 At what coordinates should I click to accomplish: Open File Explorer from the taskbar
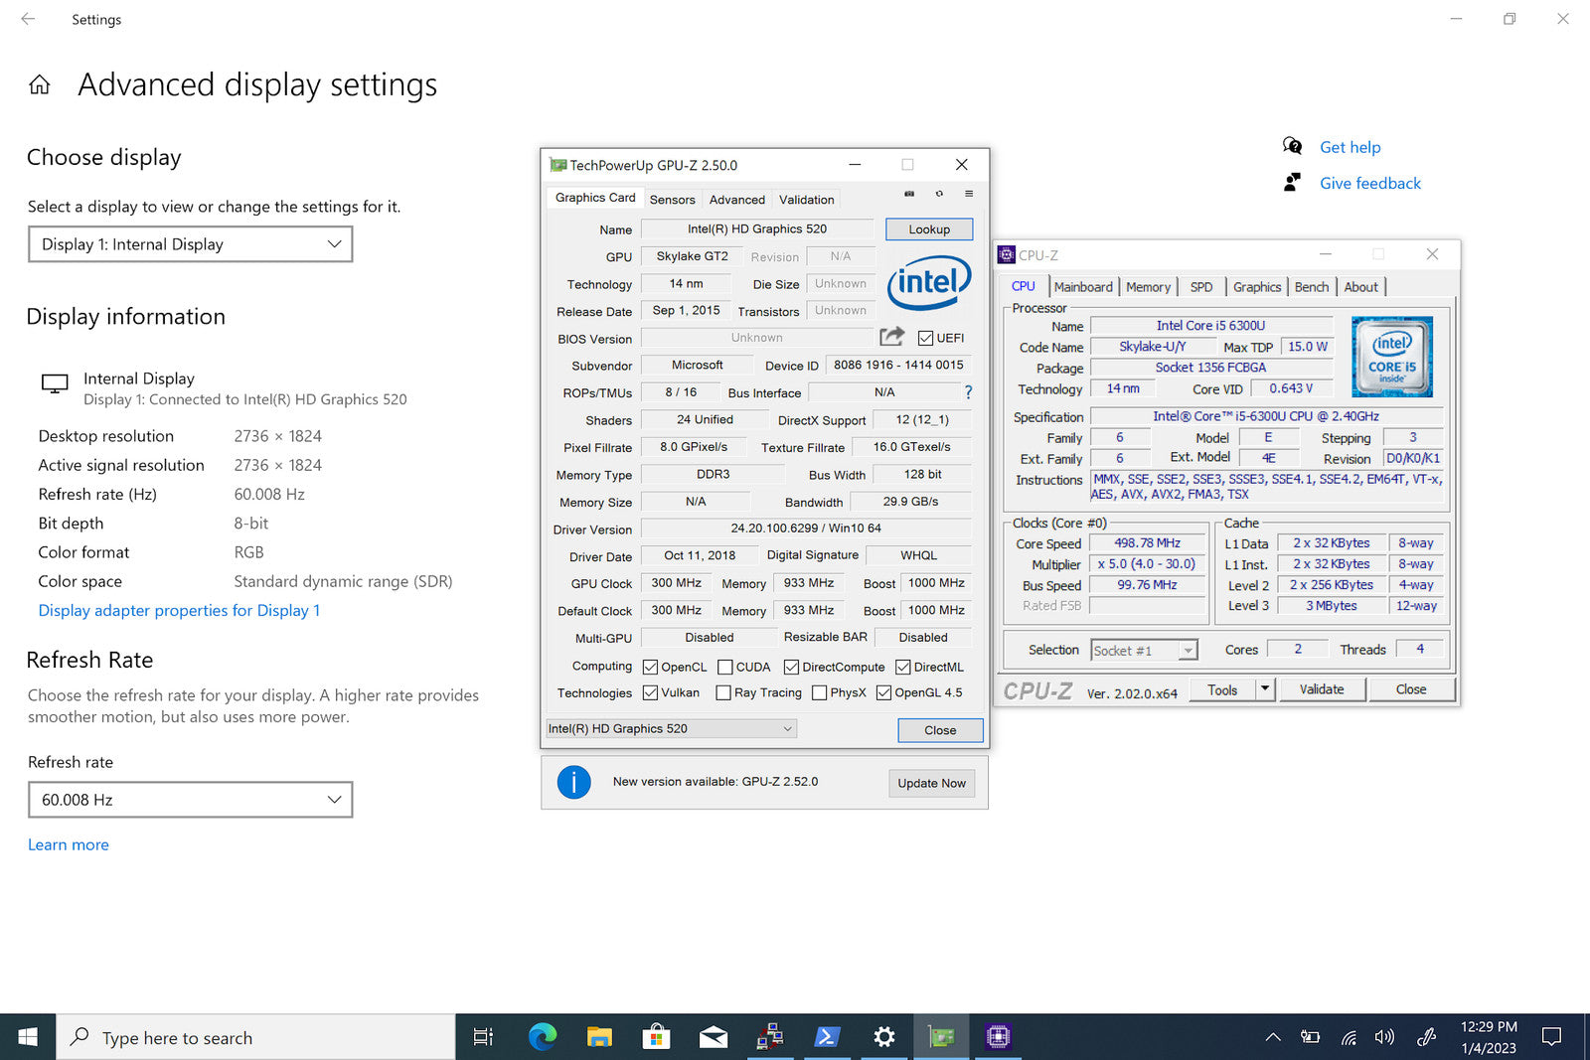pyautogui.click(x=599, y=1037)
